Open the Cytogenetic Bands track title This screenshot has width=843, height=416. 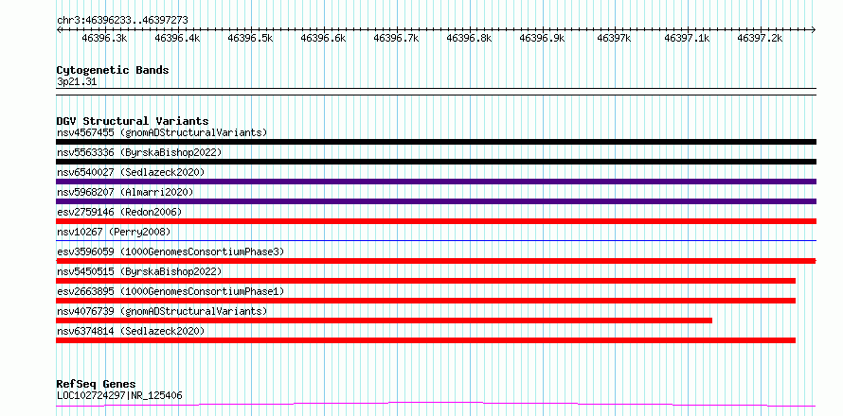pos(113,70)
